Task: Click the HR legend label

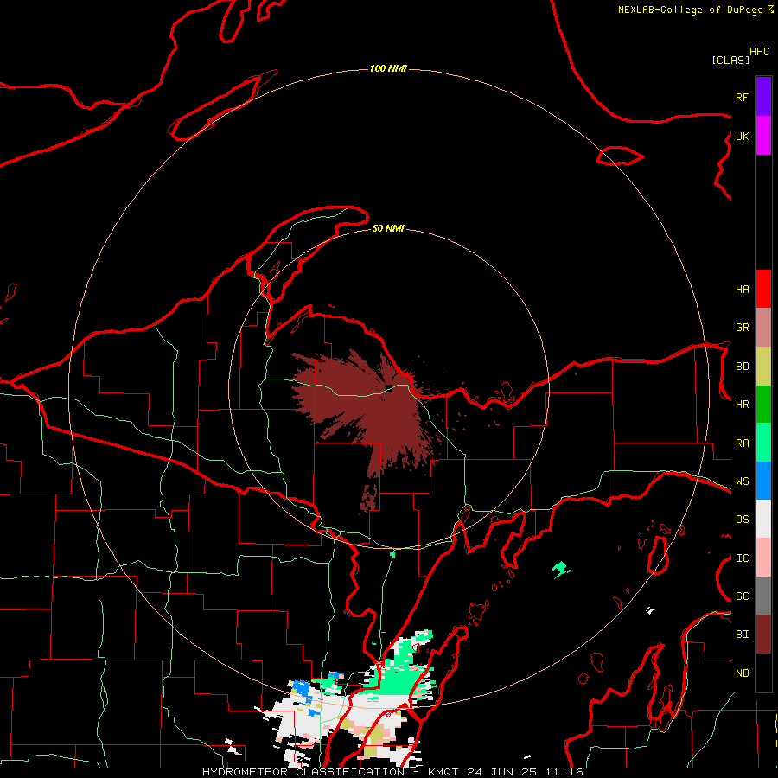Action: tap(742, 405)
